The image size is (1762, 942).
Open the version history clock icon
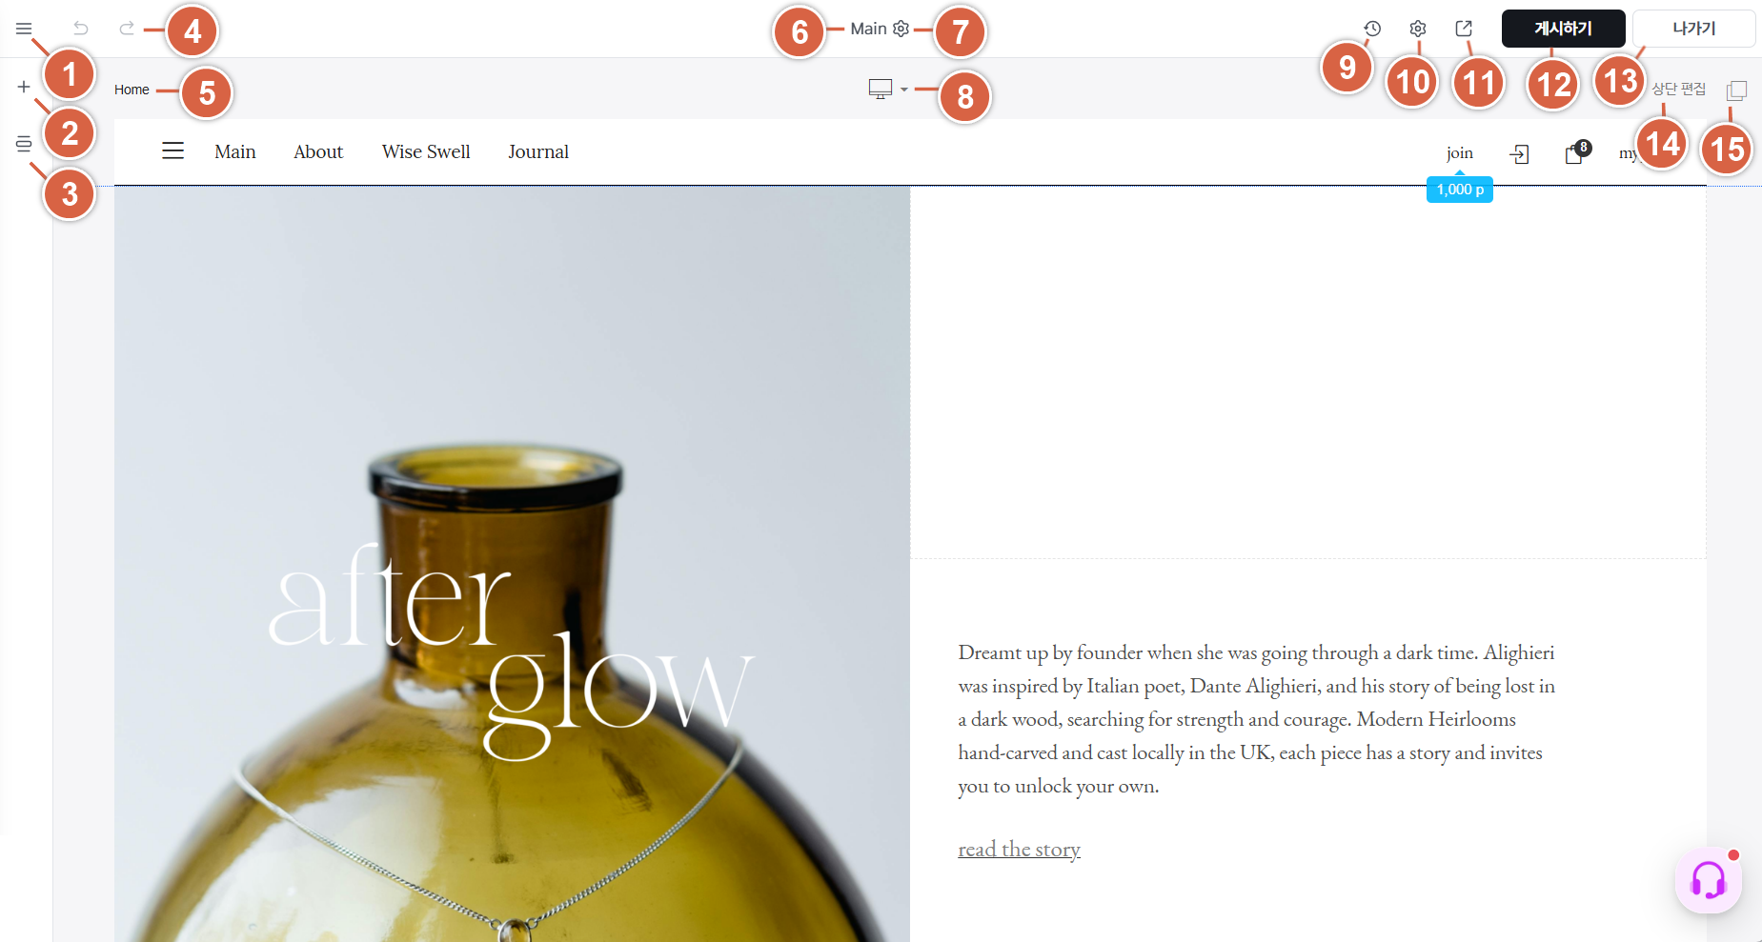click(x=1372, y=29)
